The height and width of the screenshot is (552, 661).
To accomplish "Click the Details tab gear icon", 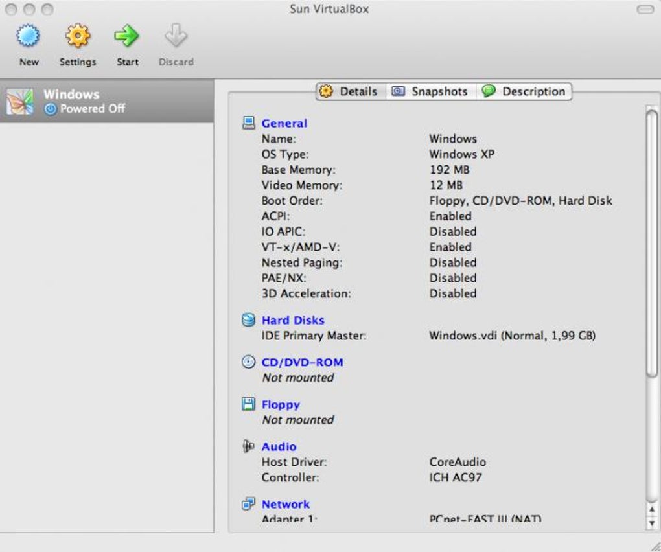I will tap(326, 91).
